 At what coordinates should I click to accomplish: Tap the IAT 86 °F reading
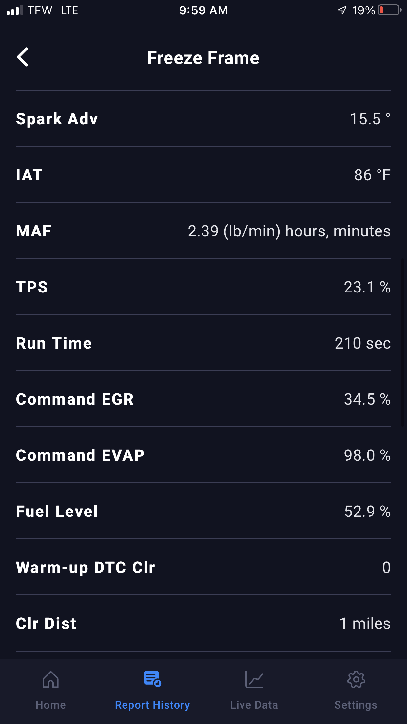372,175
